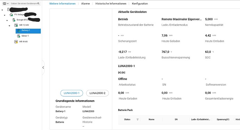Collapse the left device tree panel
The width and height of the screenshot is (240, 130).
point(43,67)
